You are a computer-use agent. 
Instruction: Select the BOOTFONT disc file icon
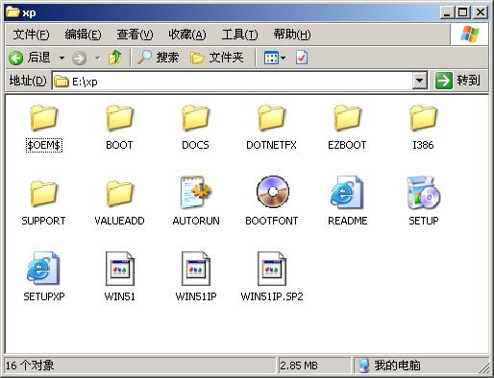(x=273, y=192)
